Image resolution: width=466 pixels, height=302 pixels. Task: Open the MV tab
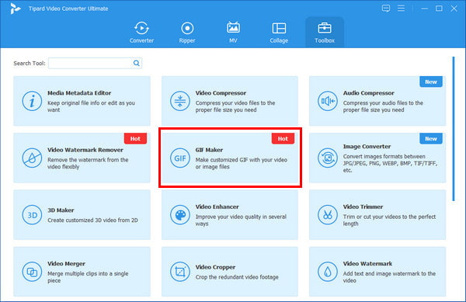(x=233, y=33)
